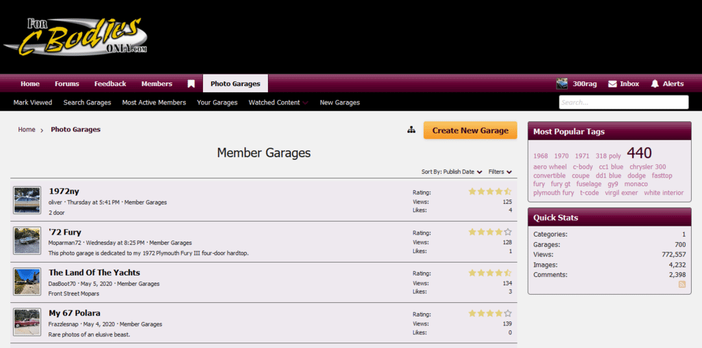Open the Feedback tab

tap(110, 83)
